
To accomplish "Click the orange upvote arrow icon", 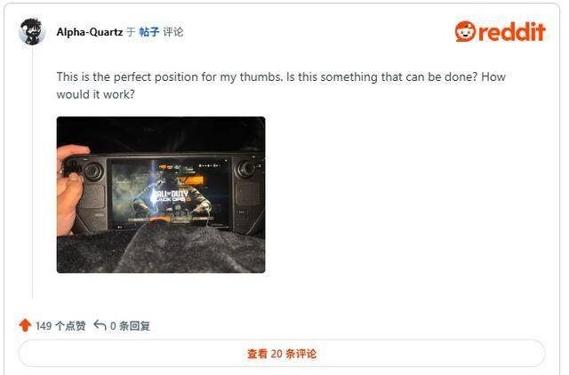I will (25, 325).
